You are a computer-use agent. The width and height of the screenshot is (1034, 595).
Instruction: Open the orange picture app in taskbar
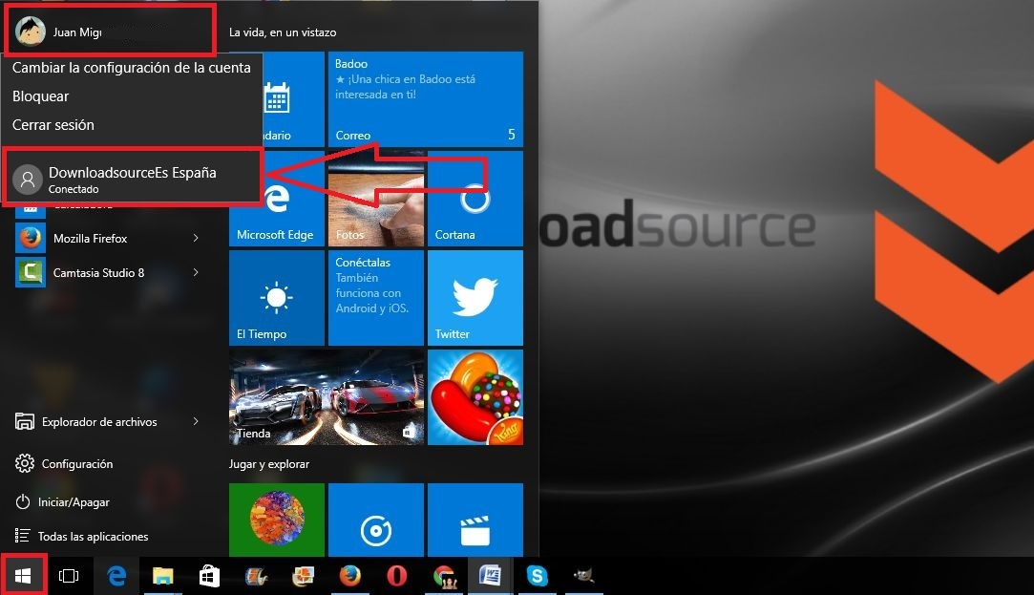tap(304, 576)
